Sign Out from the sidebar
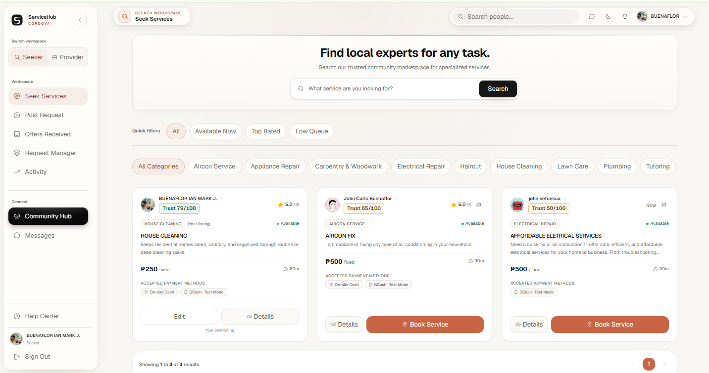Screen dimensions: 709x373 point(48,357)
